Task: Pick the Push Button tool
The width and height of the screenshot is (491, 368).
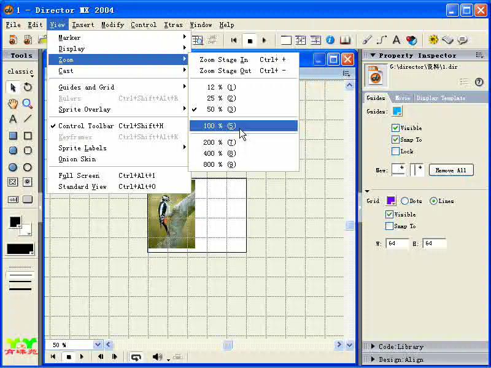Action: tap(28, 200)
